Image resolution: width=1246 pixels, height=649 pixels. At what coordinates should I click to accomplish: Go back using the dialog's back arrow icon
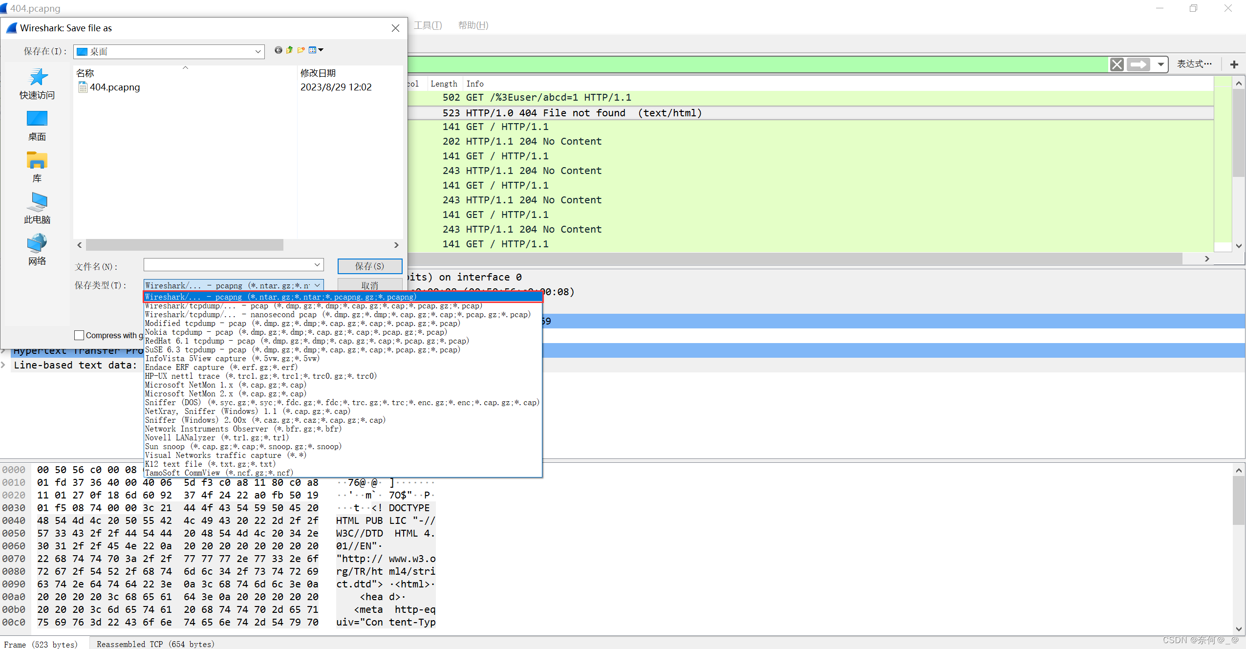(278, 50)
